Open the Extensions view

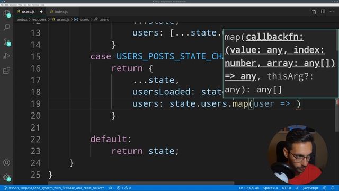pos(7,71)
